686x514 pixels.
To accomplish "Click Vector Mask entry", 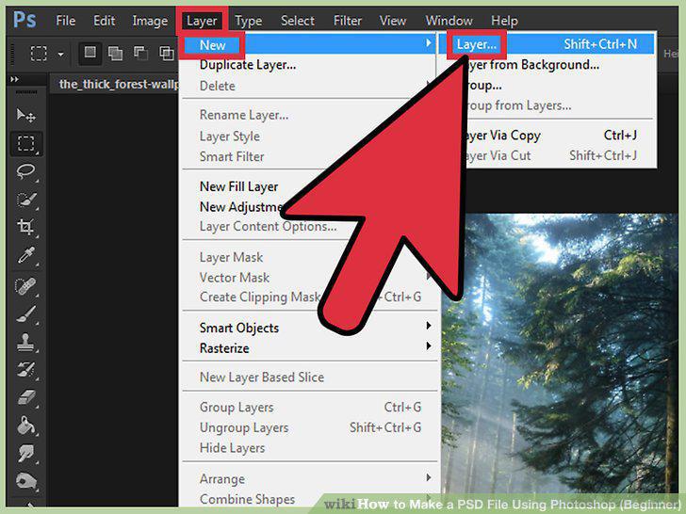I will [309, 278].
